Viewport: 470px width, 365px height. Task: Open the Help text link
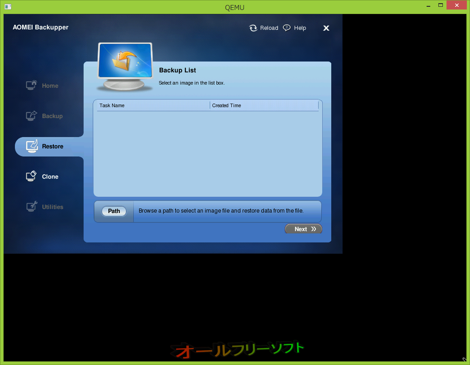click(x=300, y=28)
